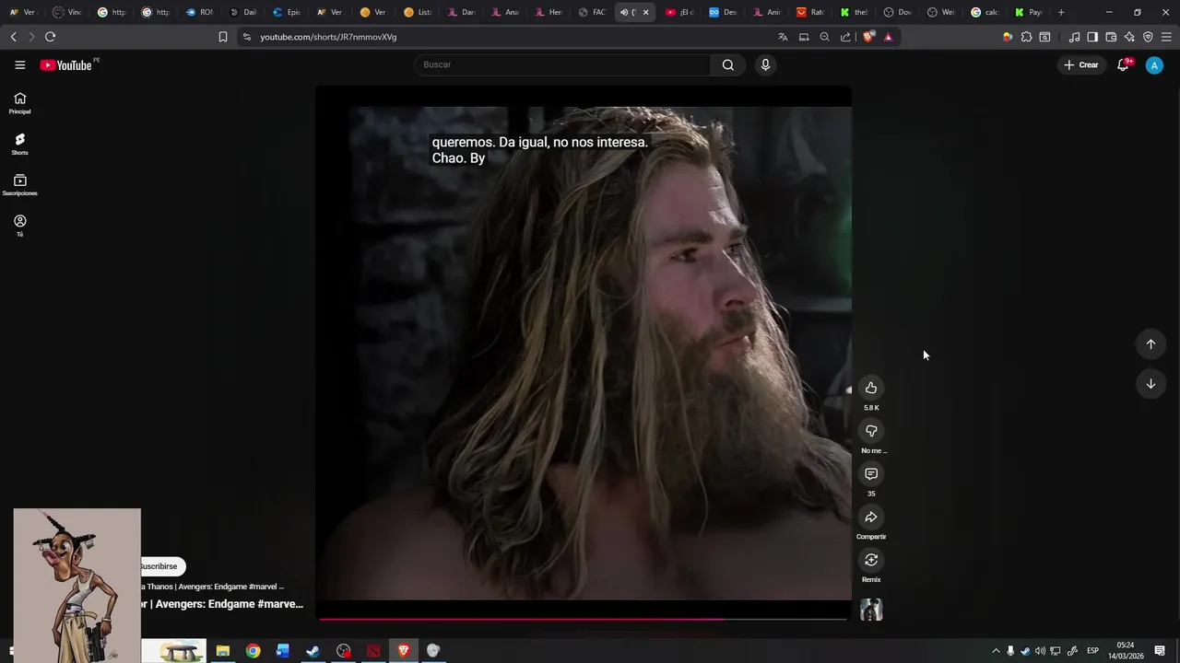Open the Brave VPN shield icon
The width and height of the screenshot is (1180, 663).
(x=1148, y=37)
